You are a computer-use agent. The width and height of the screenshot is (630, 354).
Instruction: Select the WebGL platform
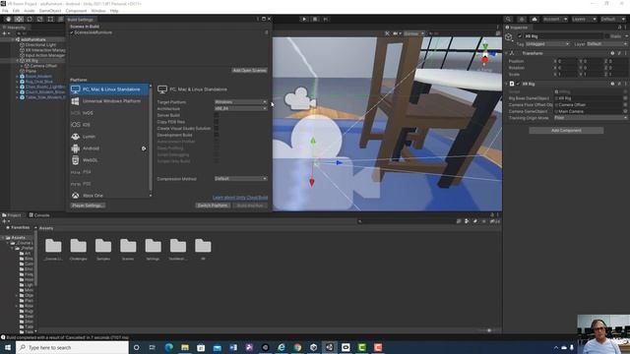[x=109, y=160]
